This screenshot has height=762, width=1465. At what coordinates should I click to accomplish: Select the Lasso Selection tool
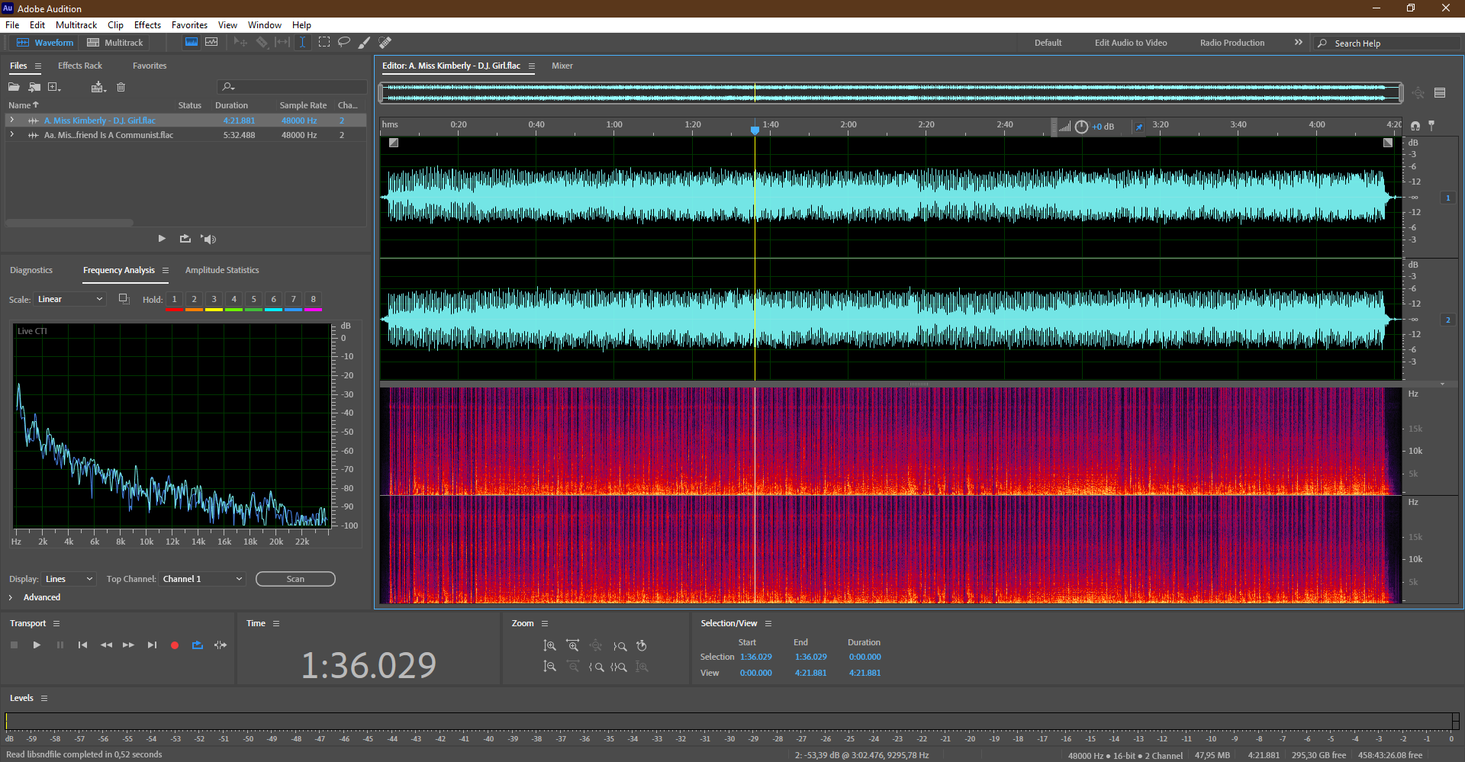click(344, 42)
